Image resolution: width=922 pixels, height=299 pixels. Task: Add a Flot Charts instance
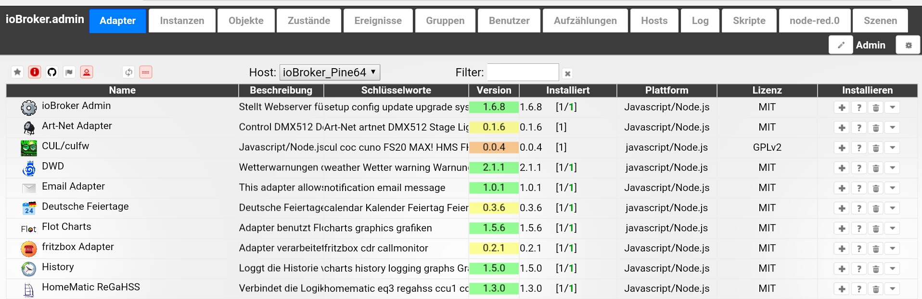coord(842,228)
